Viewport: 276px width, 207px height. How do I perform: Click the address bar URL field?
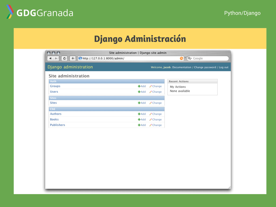coord(131,58)
